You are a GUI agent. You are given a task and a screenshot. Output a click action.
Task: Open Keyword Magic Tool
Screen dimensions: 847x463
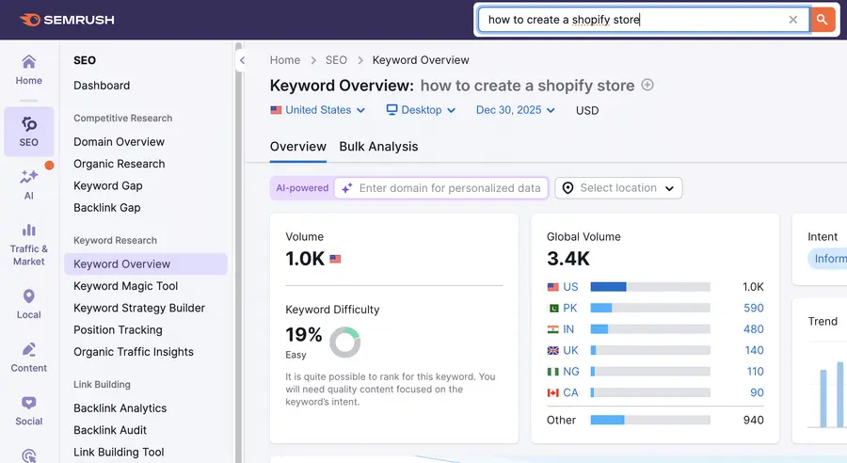tap(126, 286)
